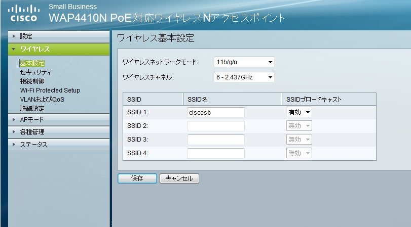Click the Cisco logo
The height and width of the screenshot is (227, 411).
click(x=24, y=14)
